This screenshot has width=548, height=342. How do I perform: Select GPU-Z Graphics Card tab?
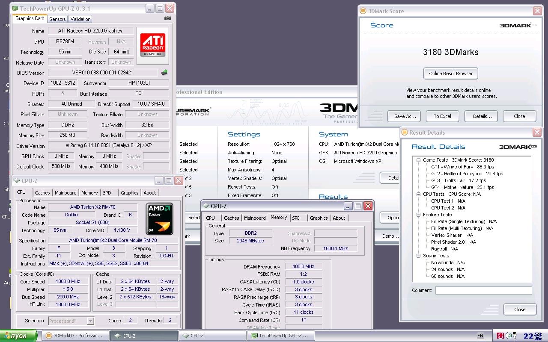coord(30,18)
